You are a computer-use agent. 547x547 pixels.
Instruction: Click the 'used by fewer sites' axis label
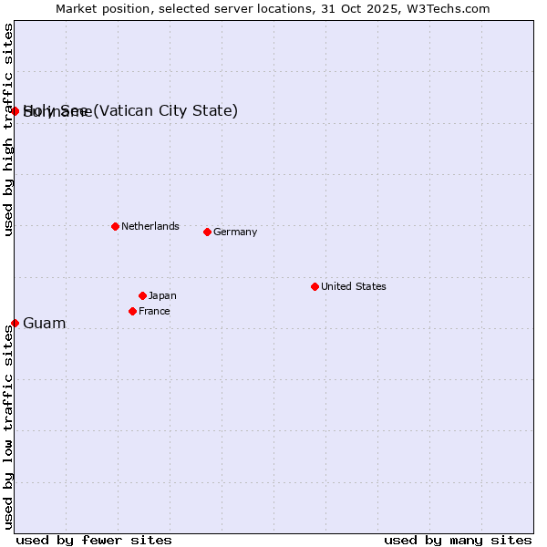click(94, 540)
